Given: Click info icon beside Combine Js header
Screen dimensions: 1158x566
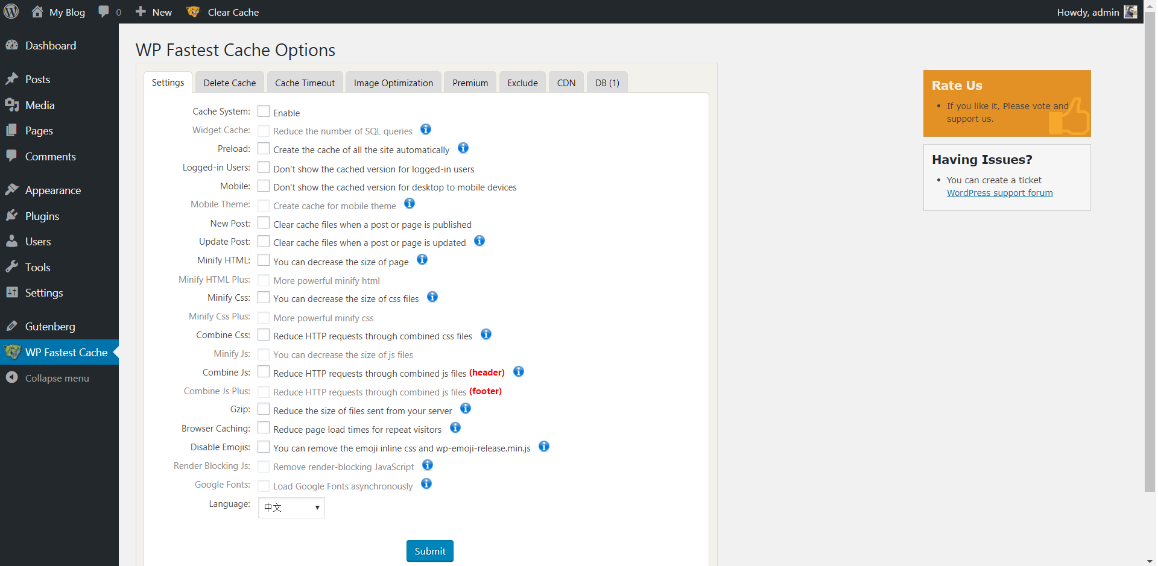Looking at the screenshot, I should click(x=519, y=371).
